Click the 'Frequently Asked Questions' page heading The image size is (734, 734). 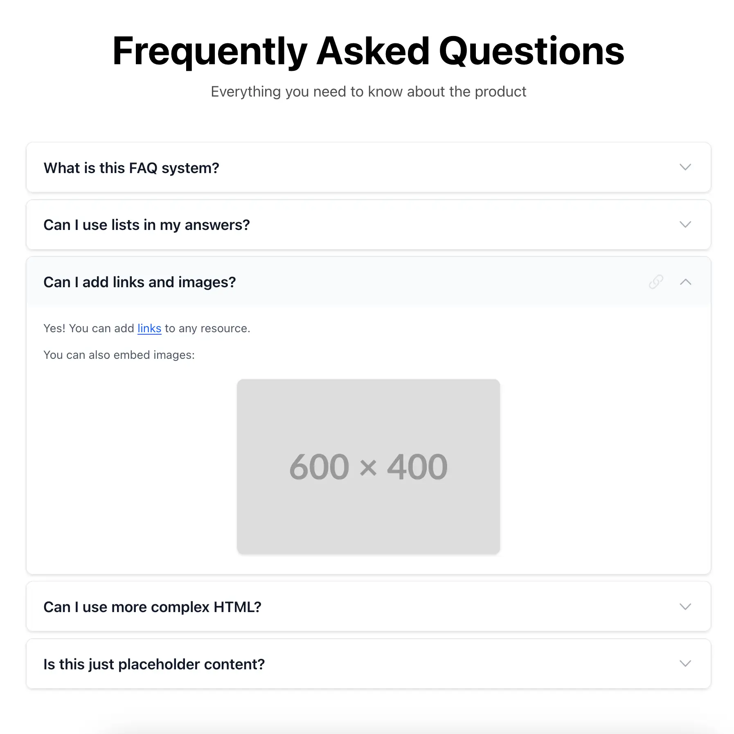pyautogui.click(x=367, y=50)
